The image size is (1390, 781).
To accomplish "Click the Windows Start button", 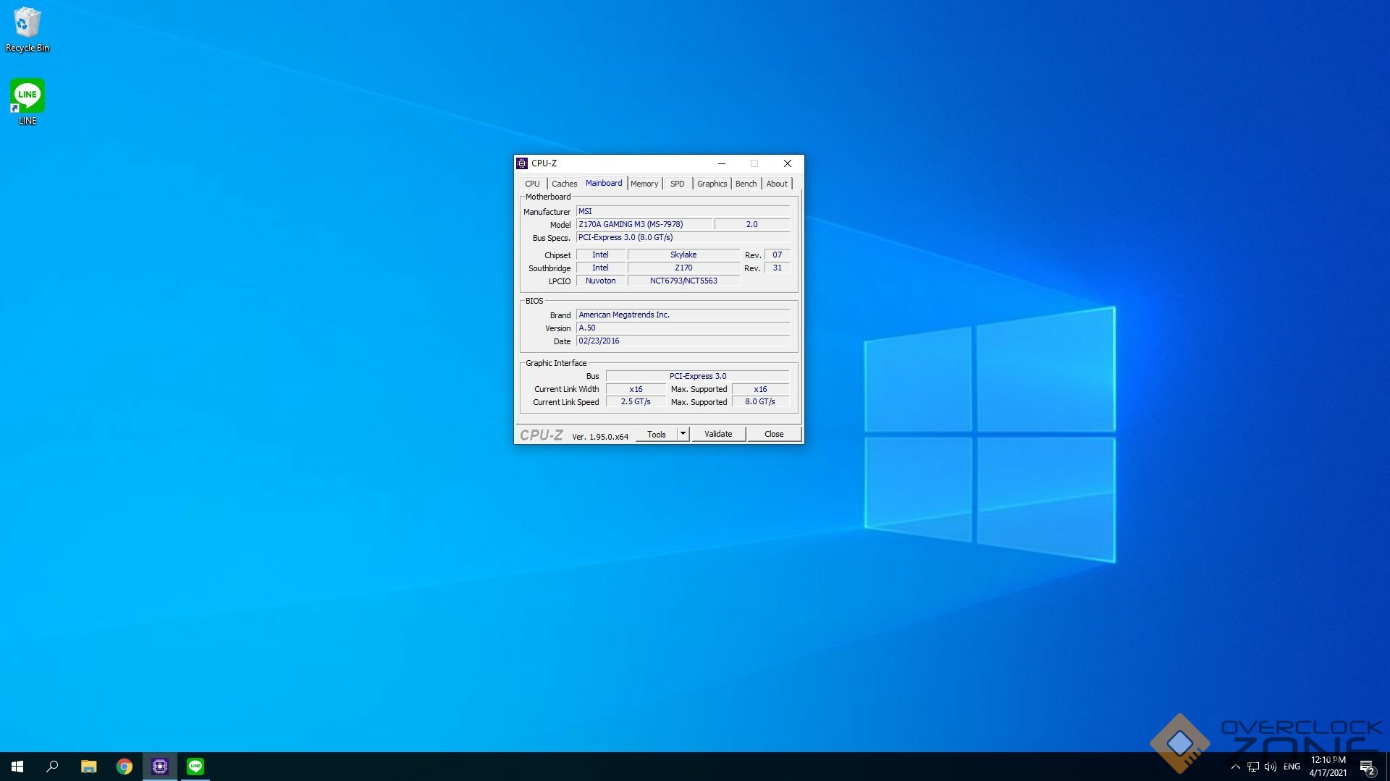I will [x=17, y=767].
